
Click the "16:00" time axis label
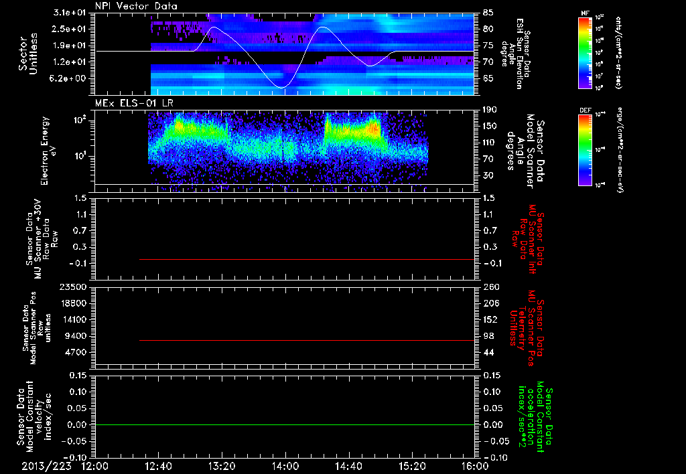[x=475, y=466]
